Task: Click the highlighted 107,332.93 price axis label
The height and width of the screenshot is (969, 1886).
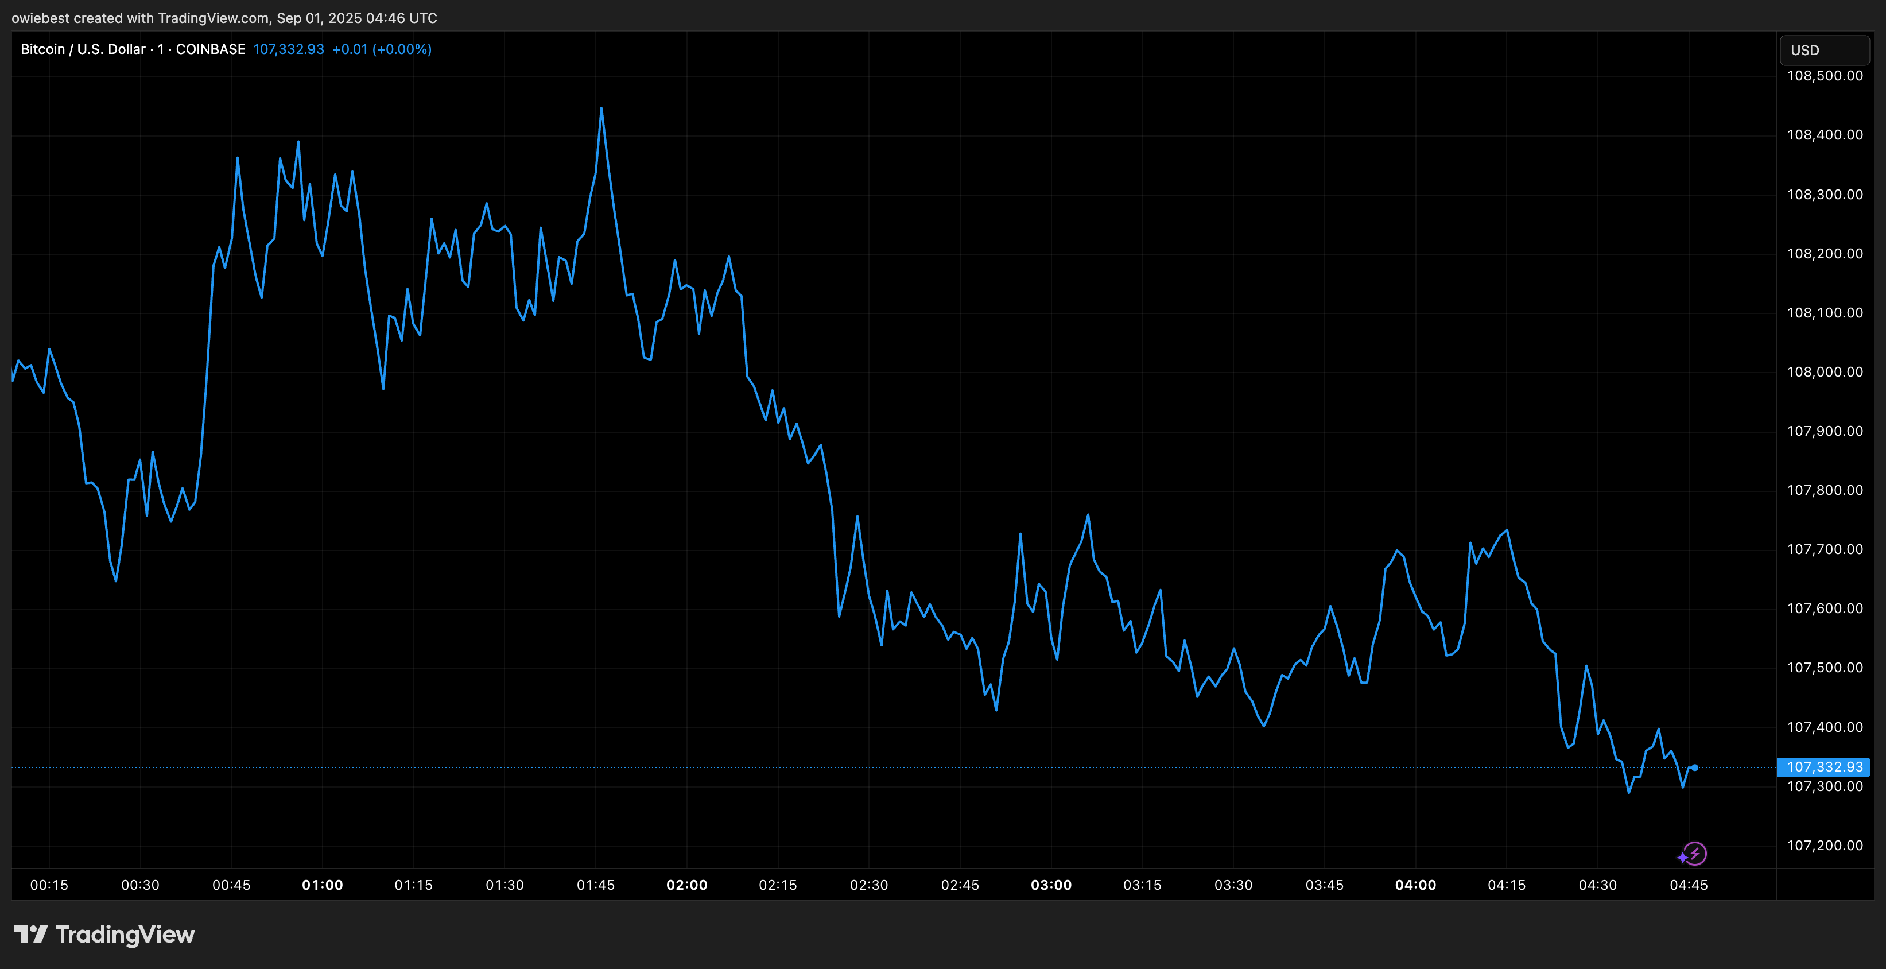Action: (1824, 767)
